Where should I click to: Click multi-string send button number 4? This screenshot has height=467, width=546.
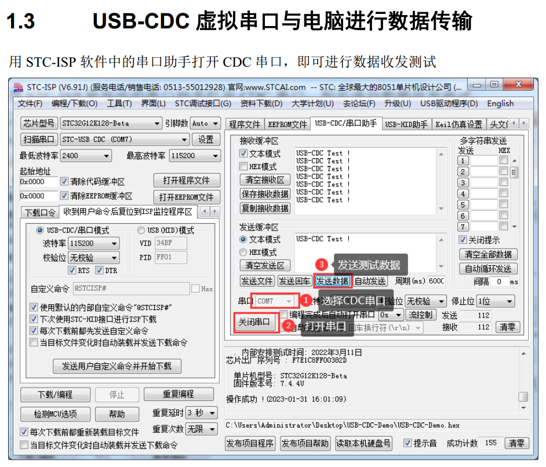point(463,194)
